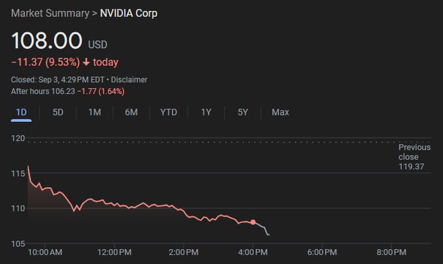443x264 pixels.
Task: Show the Max time range chart
Action: point(280,112)
